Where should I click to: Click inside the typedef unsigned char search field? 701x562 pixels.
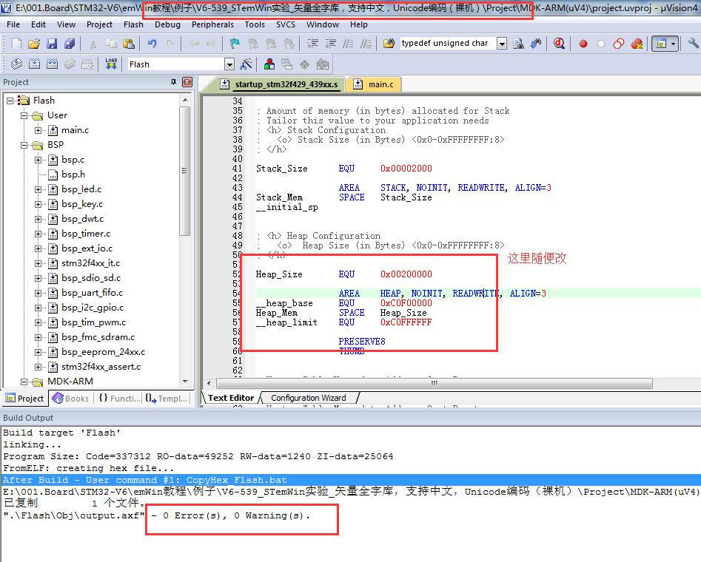(x=448, y=44)
